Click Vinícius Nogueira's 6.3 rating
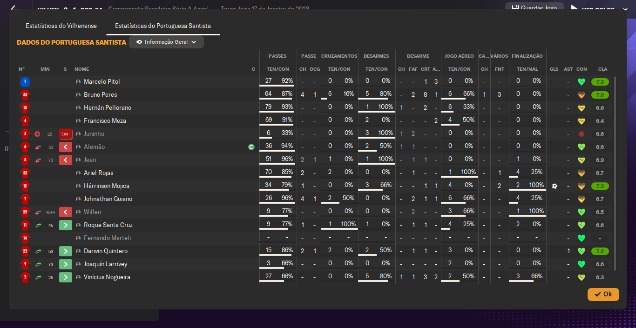This screenshot has width=636, height=328. tap(600, 277)
